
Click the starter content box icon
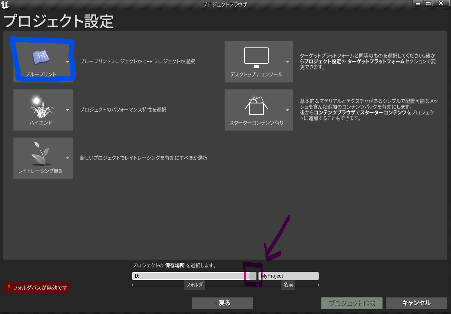pyautogui.click(x=256, y=105)
